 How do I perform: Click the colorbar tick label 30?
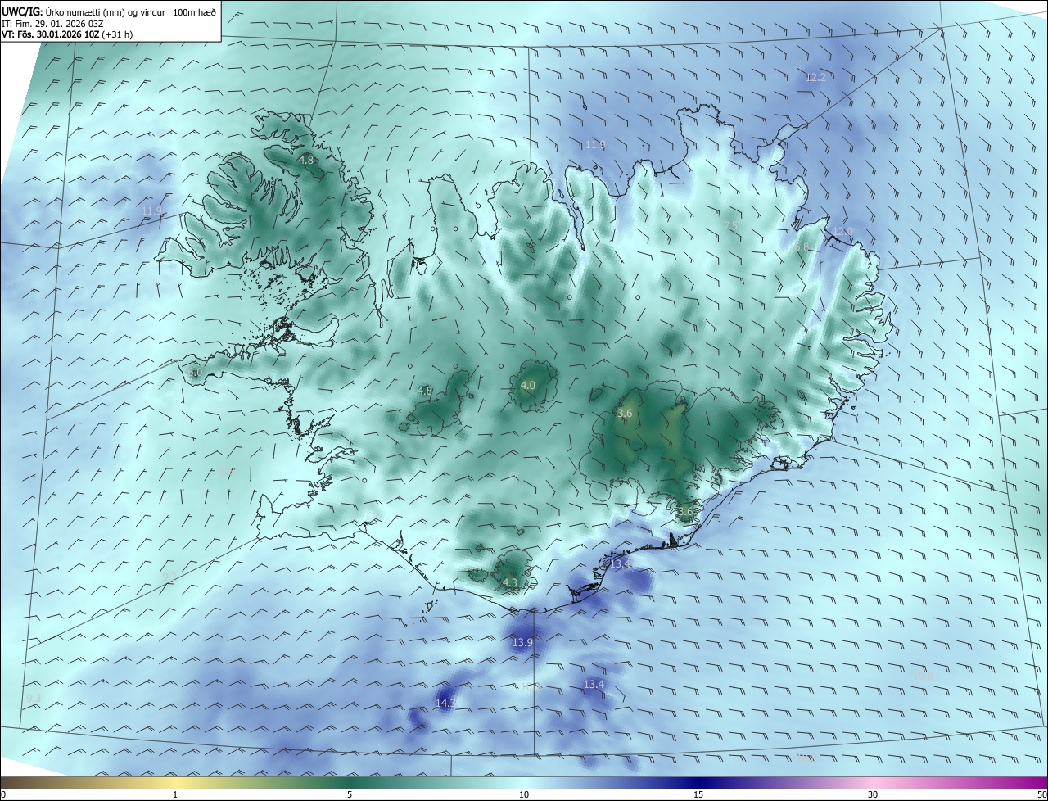(873, 794)
